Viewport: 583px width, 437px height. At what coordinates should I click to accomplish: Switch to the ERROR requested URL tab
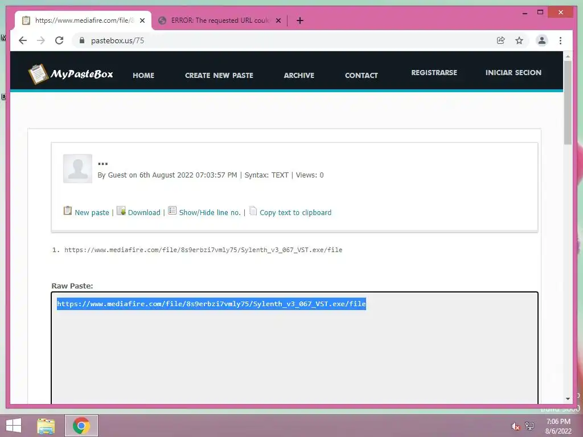point(219,20)
